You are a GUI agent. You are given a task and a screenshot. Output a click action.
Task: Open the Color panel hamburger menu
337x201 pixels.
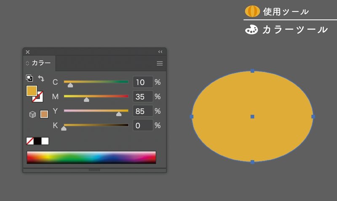click(160, 63)
